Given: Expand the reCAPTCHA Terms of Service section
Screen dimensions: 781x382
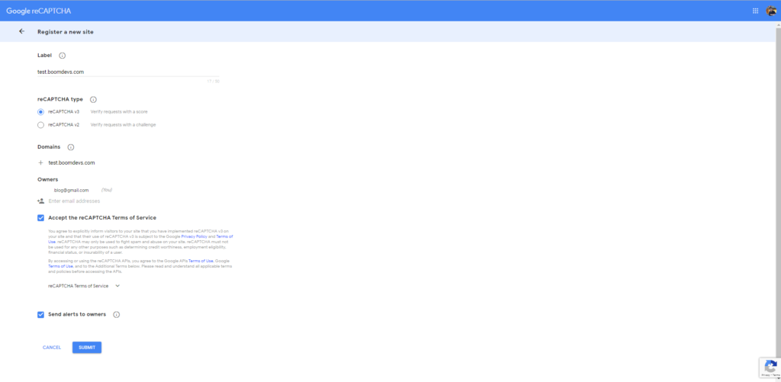Looking at the screenshot, I should (84, 286).
